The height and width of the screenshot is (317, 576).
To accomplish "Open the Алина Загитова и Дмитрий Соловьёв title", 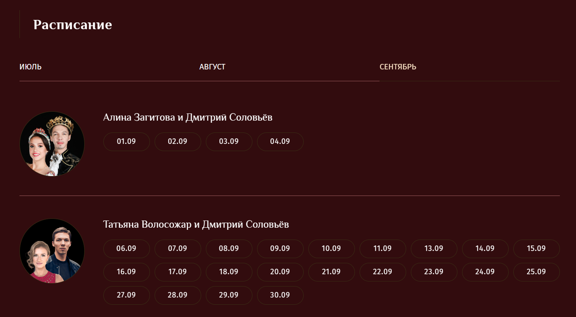I will (188, 117).
